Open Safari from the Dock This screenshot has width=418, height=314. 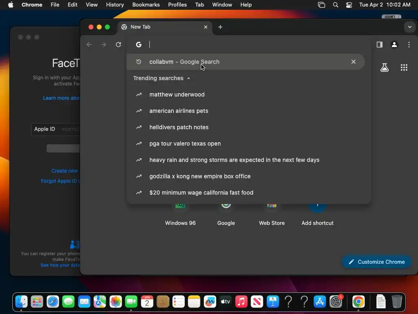click(x=53, y=302)
